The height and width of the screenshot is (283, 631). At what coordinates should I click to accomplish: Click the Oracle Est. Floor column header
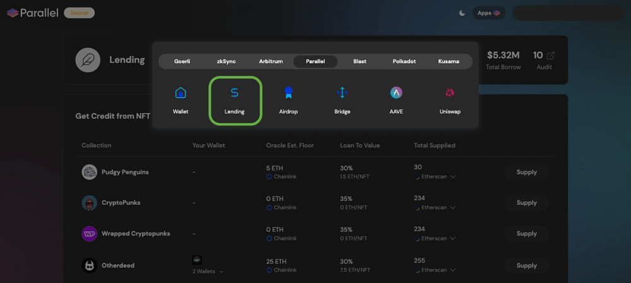click(x=290, y=145)
